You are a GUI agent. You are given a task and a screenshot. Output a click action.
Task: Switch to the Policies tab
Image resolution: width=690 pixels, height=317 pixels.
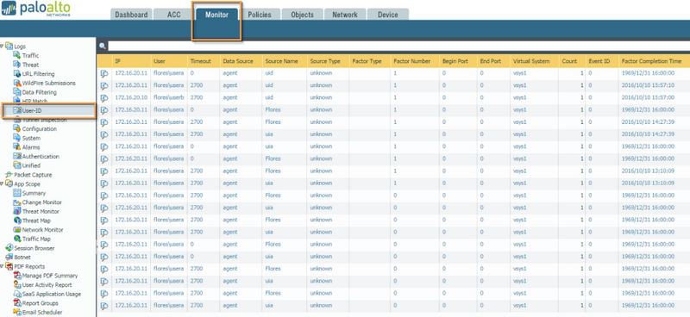point(260,15)
